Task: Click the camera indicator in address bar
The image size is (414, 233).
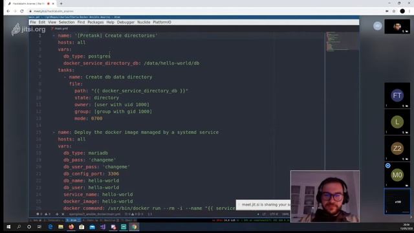Action: 387,11
